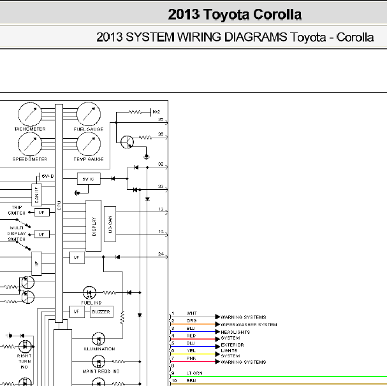Click connector pin number 36
This screenshot has width=387, height=386.
click(x=161, y=134)
